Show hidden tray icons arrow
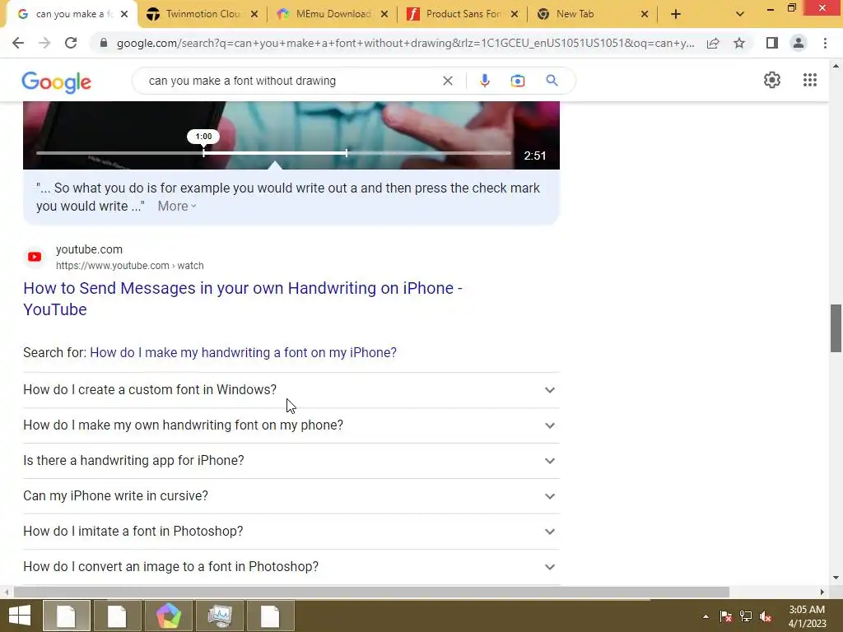Screen dimensions: 843x632 click(706, 616)
